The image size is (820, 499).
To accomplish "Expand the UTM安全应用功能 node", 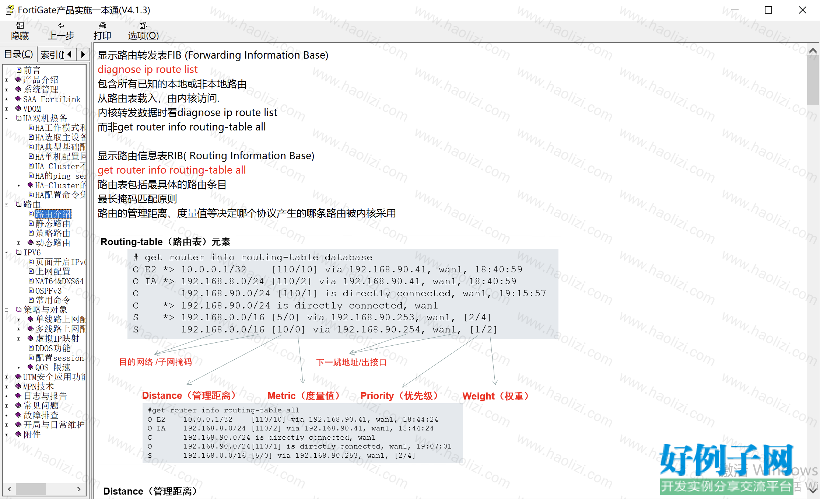I will tap(7, 377).
